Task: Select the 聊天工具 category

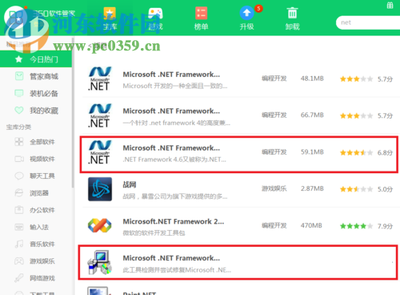Action: click(x=42, y=176)
